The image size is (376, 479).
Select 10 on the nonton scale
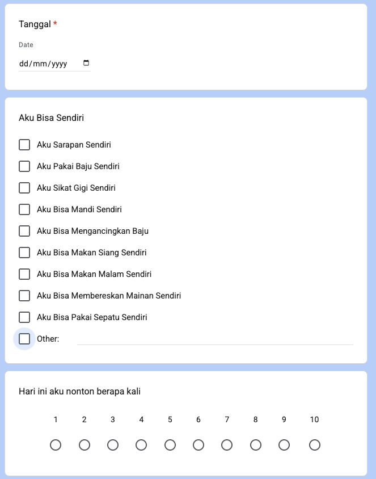click(315, 445)
